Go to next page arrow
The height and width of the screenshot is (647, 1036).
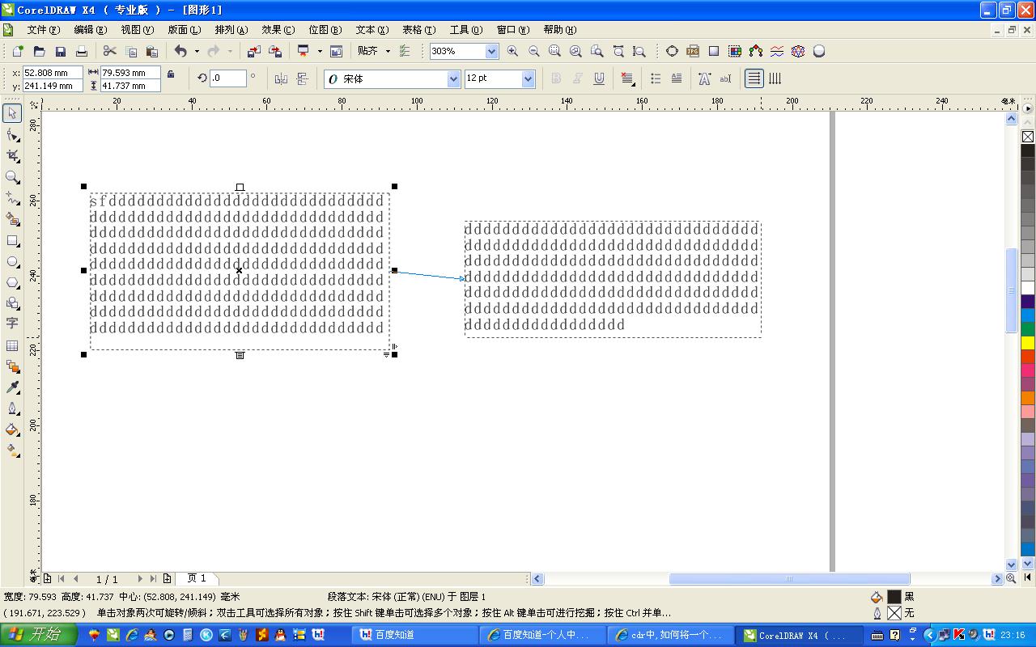click(x=140, y=578)
